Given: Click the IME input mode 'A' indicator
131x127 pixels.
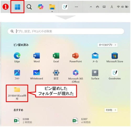Looking at the screenshot, I should pos(112,7).
